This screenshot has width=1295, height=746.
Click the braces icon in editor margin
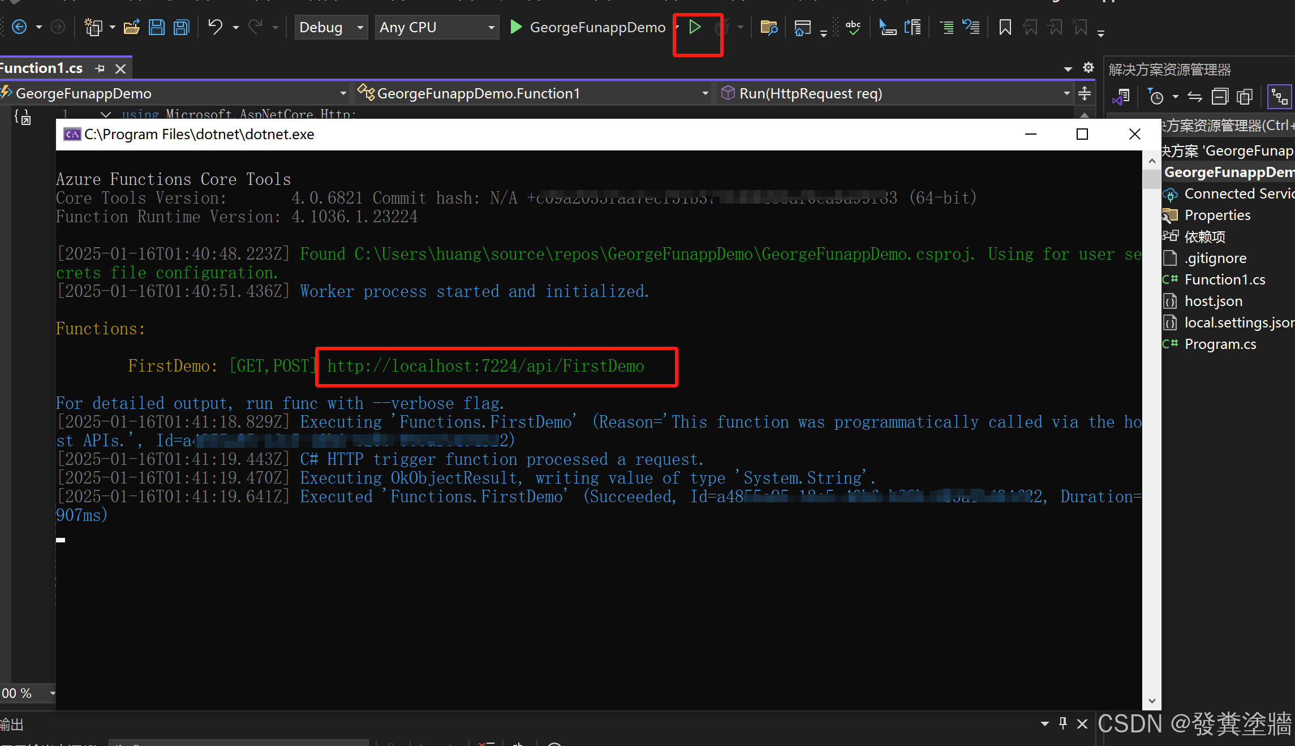pos(23,118)
